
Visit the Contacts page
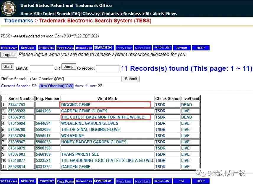tap(110, 14)
